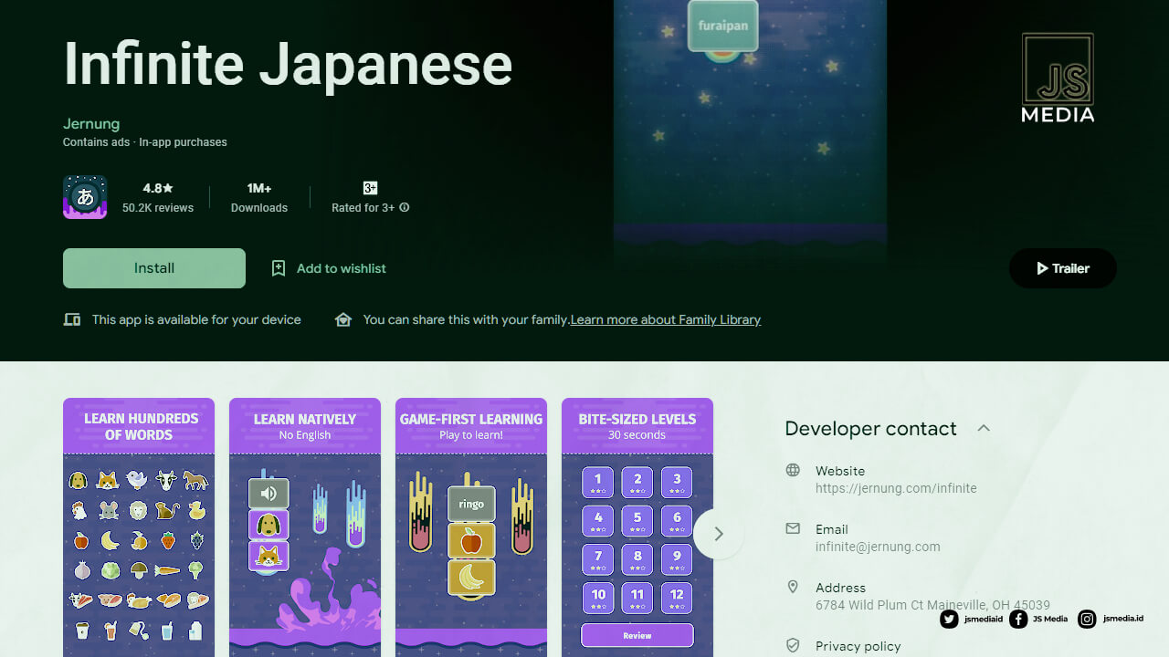This screenshot has width=1169, height=657.
Task: Open the Game-First Learning screenshot
Action: tap(471, 527)
